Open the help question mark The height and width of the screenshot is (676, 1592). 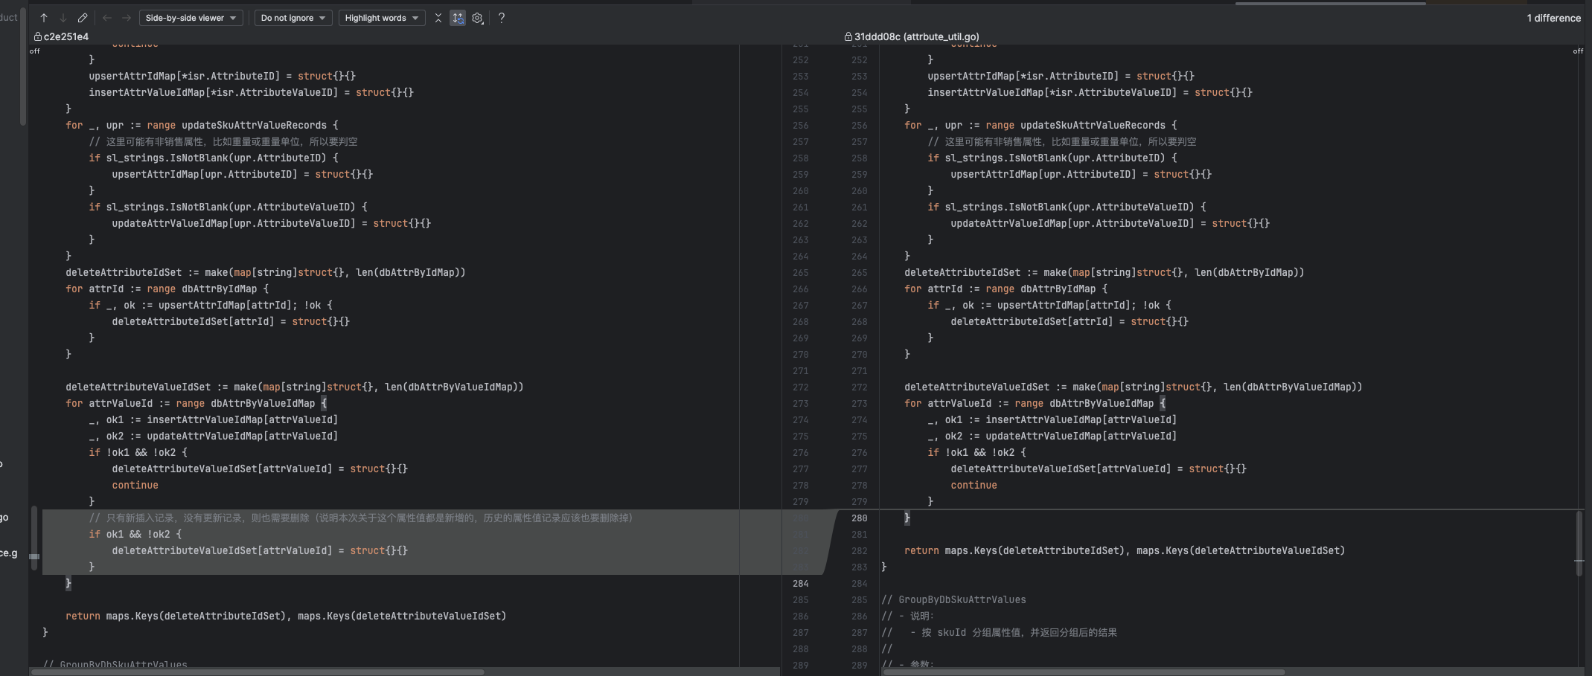tap(502, 18)
